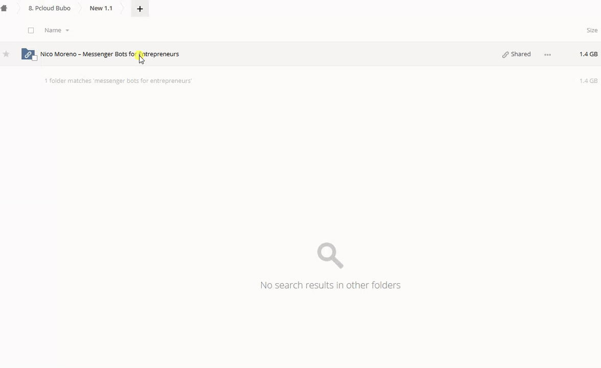This screenshot has height=368, width=601.
Task: Toggle the sort arrow beside Name
Action: pyautogui.click(x=67, y=31)
